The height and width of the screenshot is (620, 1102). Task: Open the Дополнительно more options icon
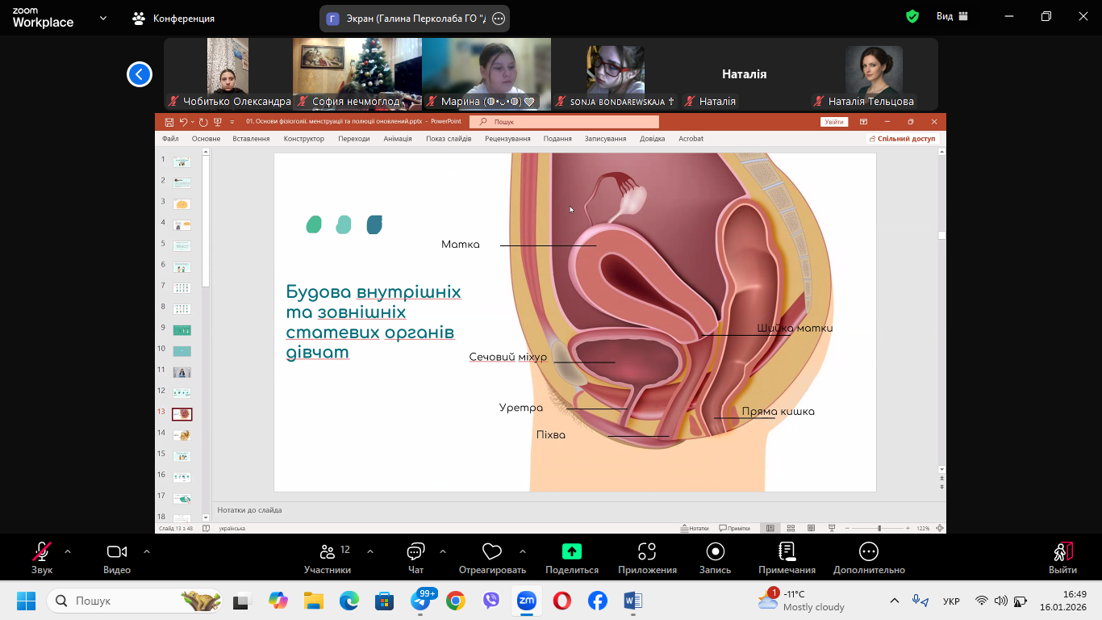pos(869,551)
